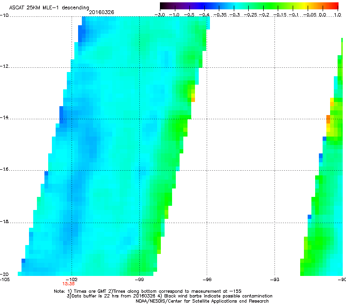Click the rainbow color scale bar

[249, 6]
